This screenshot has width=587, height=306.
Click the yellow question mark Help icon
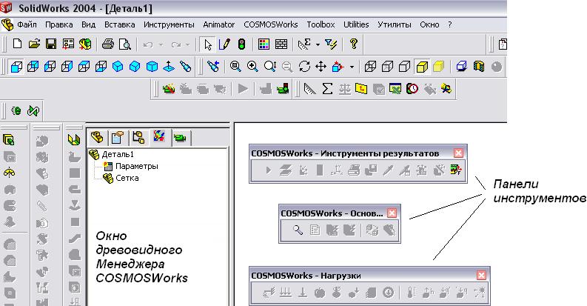pos(353,44)
